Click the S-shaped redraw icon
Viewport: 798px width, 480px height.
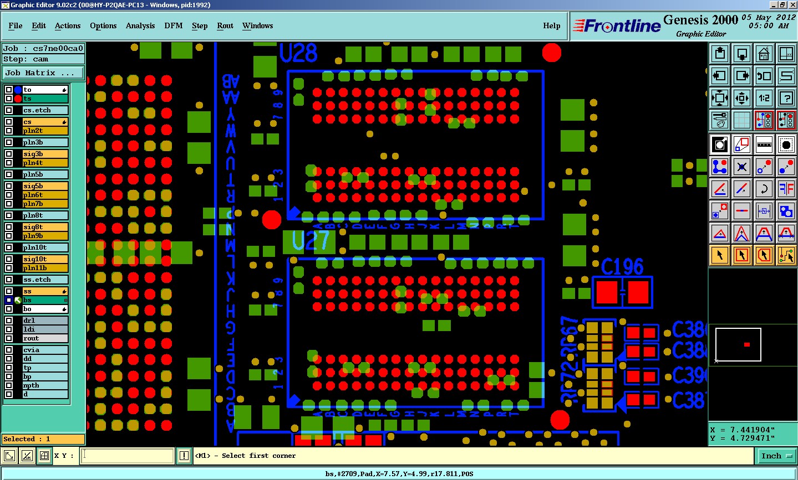[786, 76]
